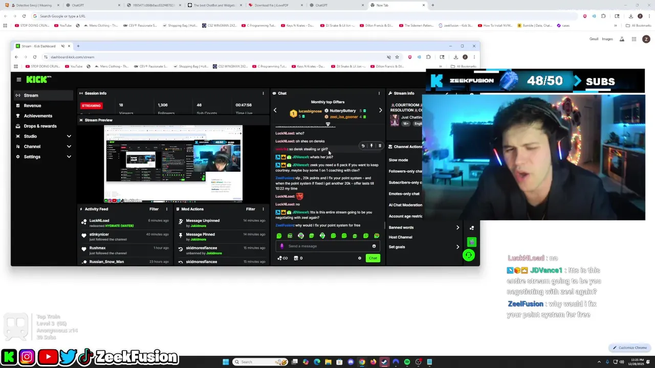The image size is (655, 368).
Task: Open Session Info three-dot options
Action: pyautogui.click(x=263, y=94)
